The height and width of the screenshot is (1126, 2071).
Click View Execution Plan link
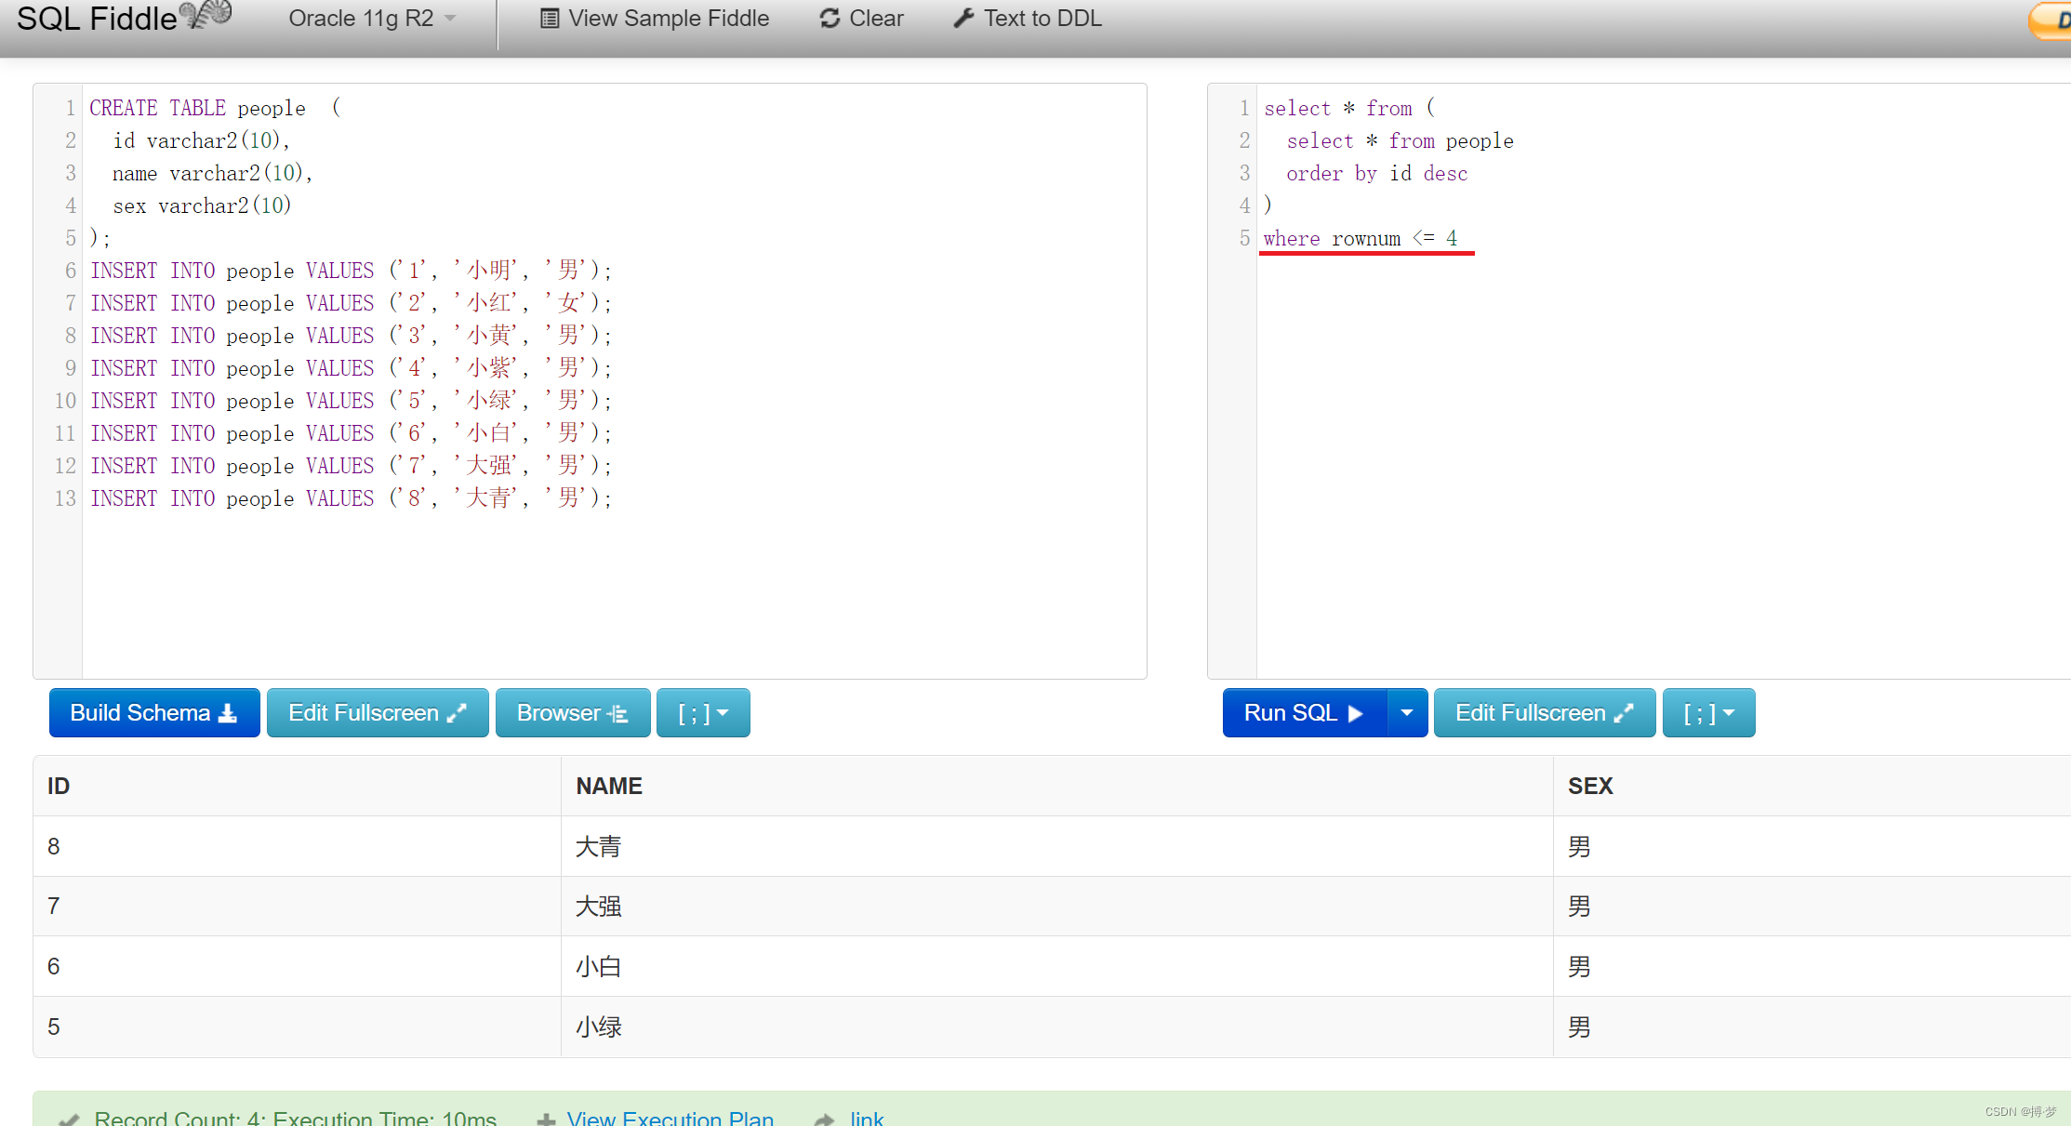670,1118
